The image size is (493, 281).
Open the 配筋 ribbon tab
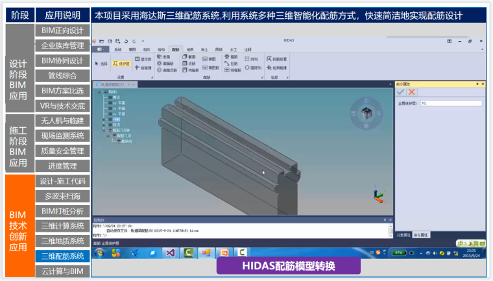[175, 49]
